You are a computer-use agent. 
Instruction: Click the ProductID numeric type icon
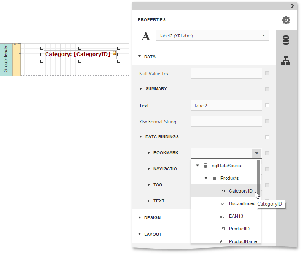point(223,229)
